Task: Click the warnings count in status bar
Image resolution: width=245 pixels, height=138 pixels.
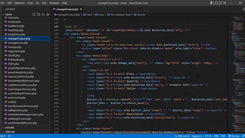Action: 3,136
